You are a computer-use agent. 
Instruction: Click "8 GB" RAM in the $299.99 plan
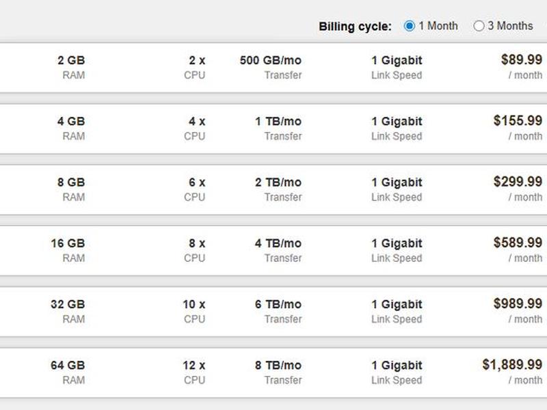coord(71,182)
